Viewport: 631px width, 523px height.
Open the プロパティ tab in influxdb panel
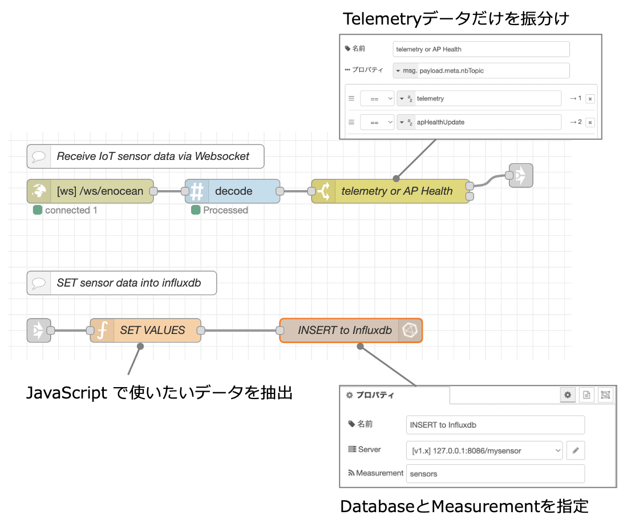[395, 395]
